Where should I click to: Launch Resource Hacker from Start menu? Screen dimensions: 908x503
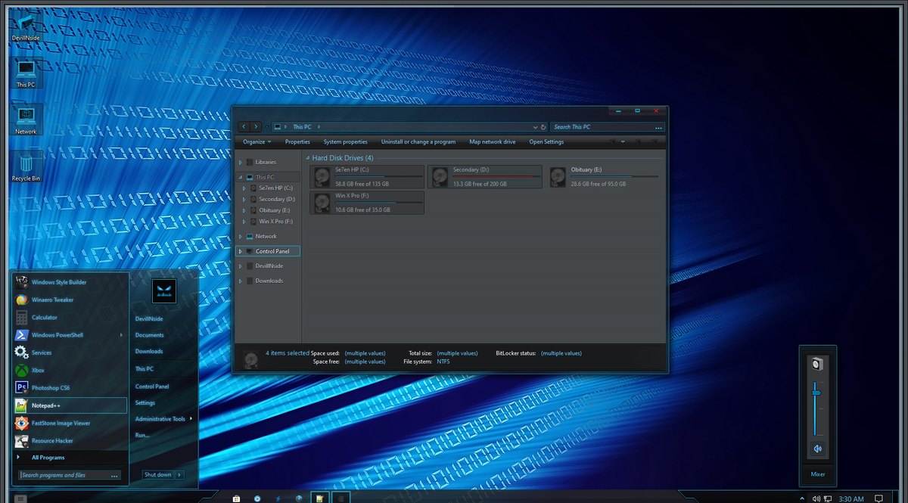[x=70, y=440]
